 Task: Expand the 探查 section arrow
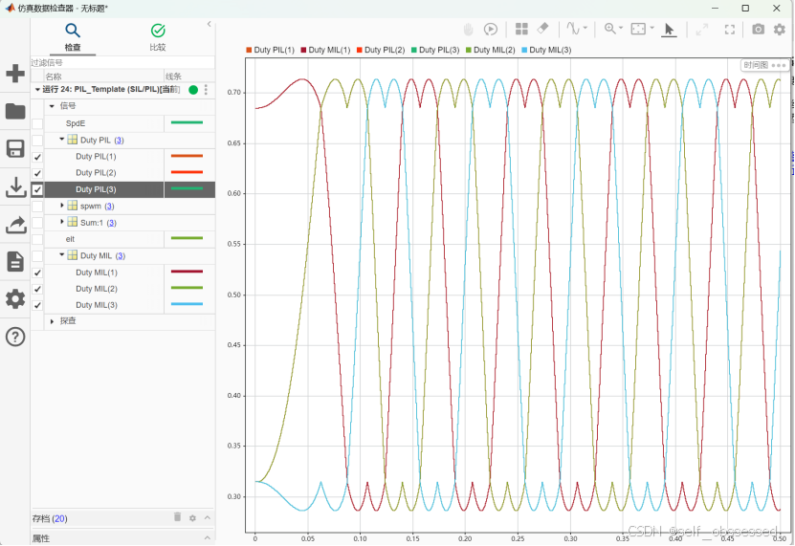[52, 321]
